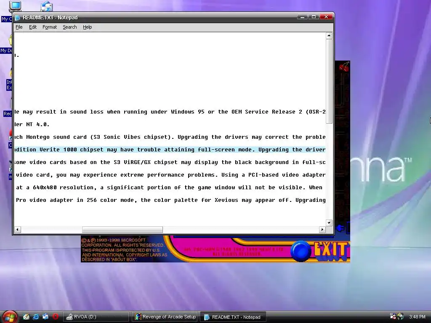431x323 pixels.
Task: Click the vertical scrollbar up arrow
Action: (x=329, y=36)
